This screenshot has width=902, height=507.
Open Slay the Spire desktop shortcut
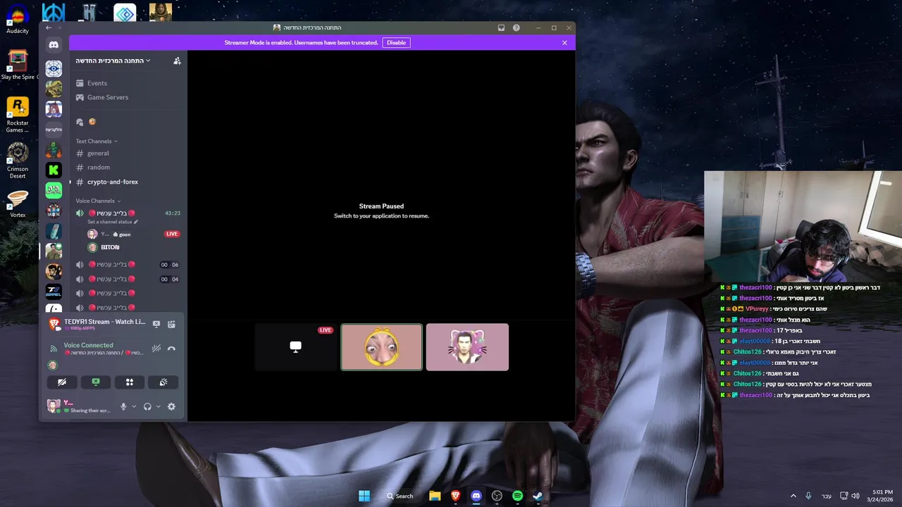pyautogui.click(x=18, y=65)
